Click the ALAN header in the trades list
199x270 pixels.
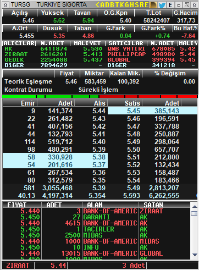(x=110, y=205)
